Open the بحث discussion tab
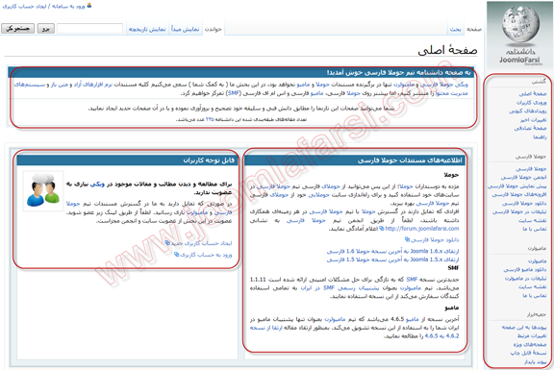Screen dimensions: 554x370 point(456,29)
